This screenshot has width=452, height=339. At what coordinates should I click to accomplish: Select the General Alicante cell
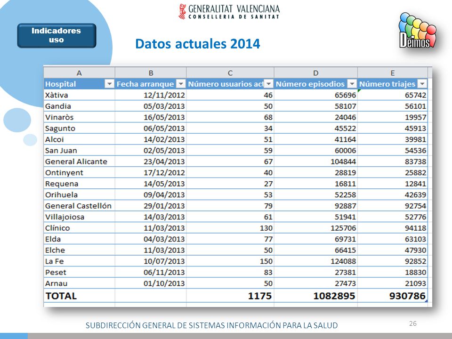79,161
